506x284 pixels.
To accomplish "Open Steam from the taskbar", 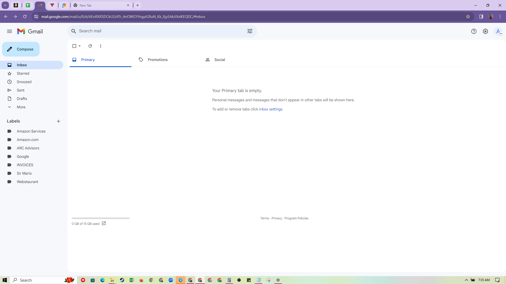I will coord(122,280).
